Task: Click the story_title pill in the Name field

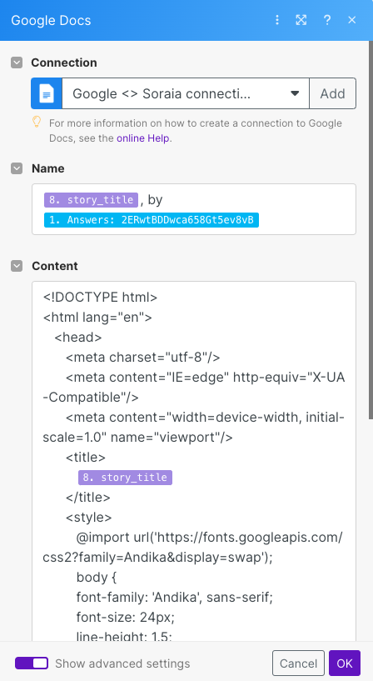Action: click(91, 200)
